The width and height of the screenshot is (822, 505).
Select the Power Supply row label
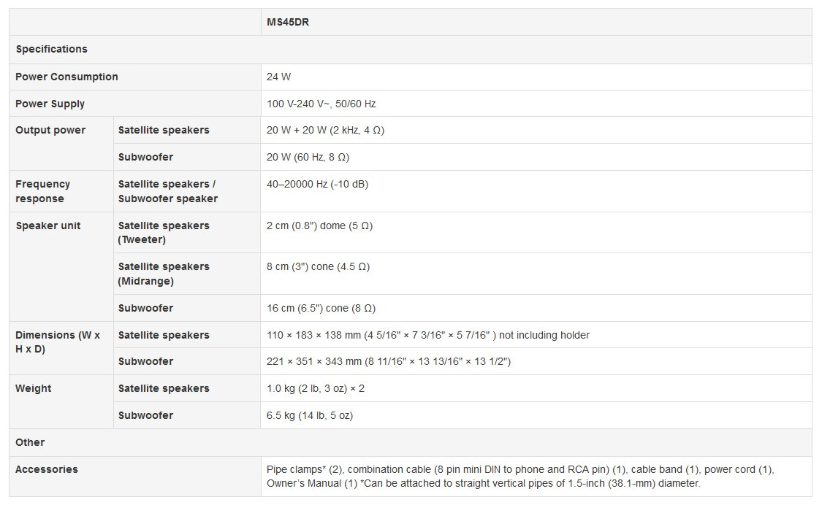click(x=50, y=104)
